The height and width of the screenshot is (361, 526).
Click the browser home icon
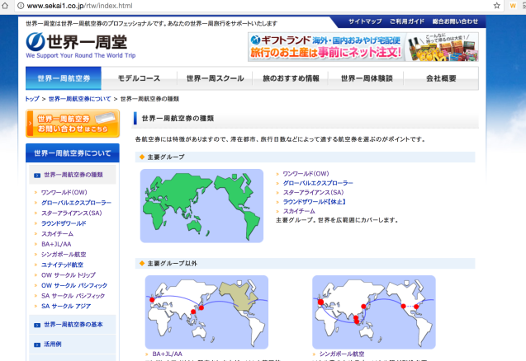(5, 6)
